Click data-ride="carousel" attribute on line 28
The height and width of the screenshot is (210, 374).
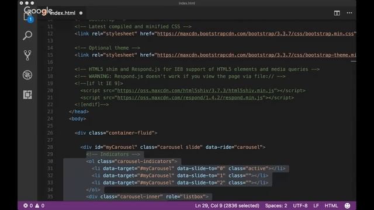(x=234, y=147)
